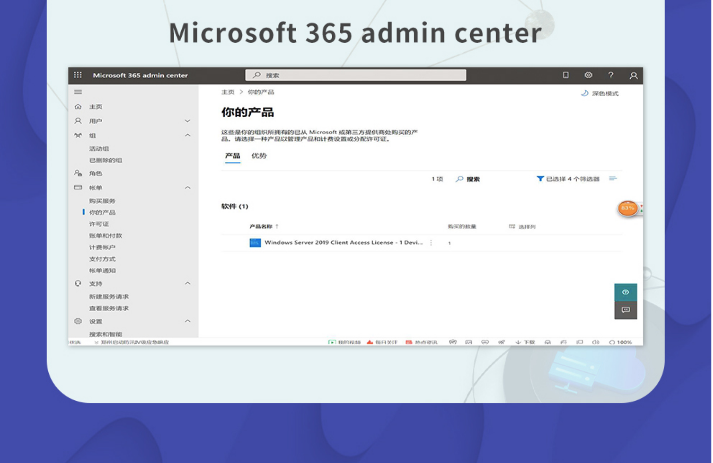Open 帐单通知 in the sidebar
The height and width of the screenshot is (463, 713).
tap(102, 270)
